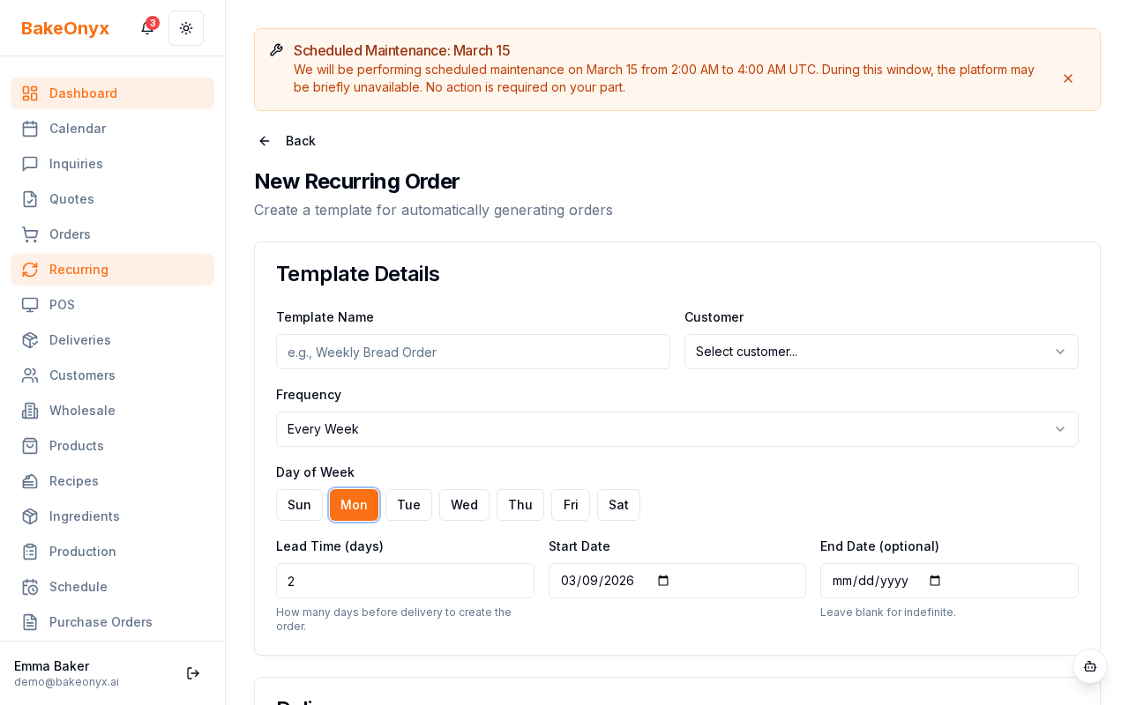This screenshot has width=1129, height=705.
Task: Open the Frequency dropdown showing Every Week
Action: (677, 429)
